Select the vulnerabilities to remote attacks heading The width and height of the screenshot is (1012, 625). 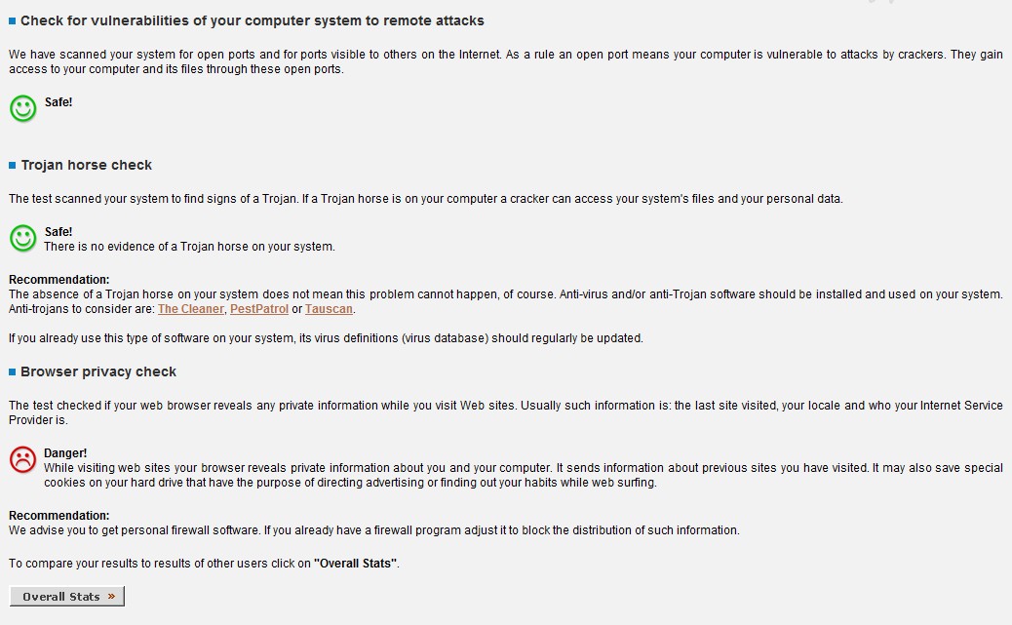(x=252, y=20)
